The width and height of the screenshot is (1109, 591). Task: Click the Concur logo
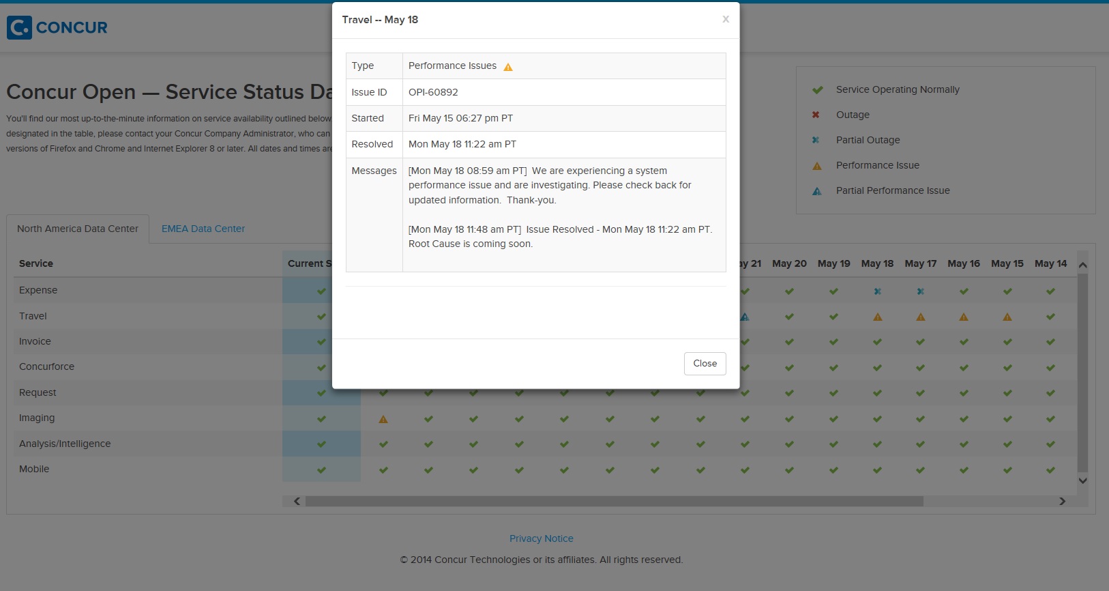pyautogui.click(x=57, y=27)
